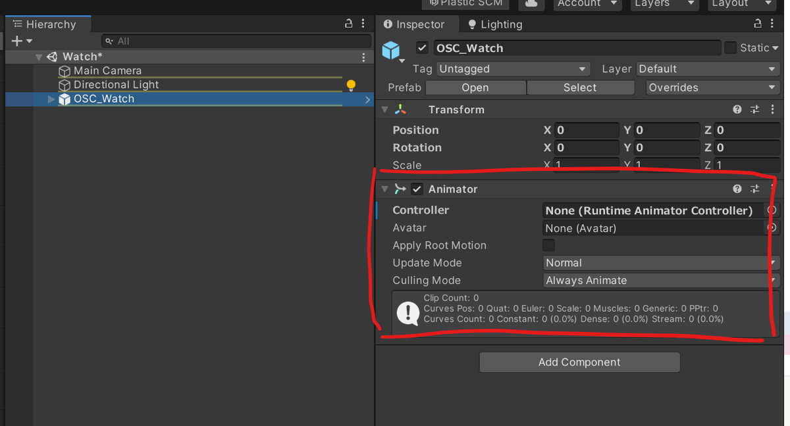Toggle the OSC_Watch active checkbox

[423, 48]
